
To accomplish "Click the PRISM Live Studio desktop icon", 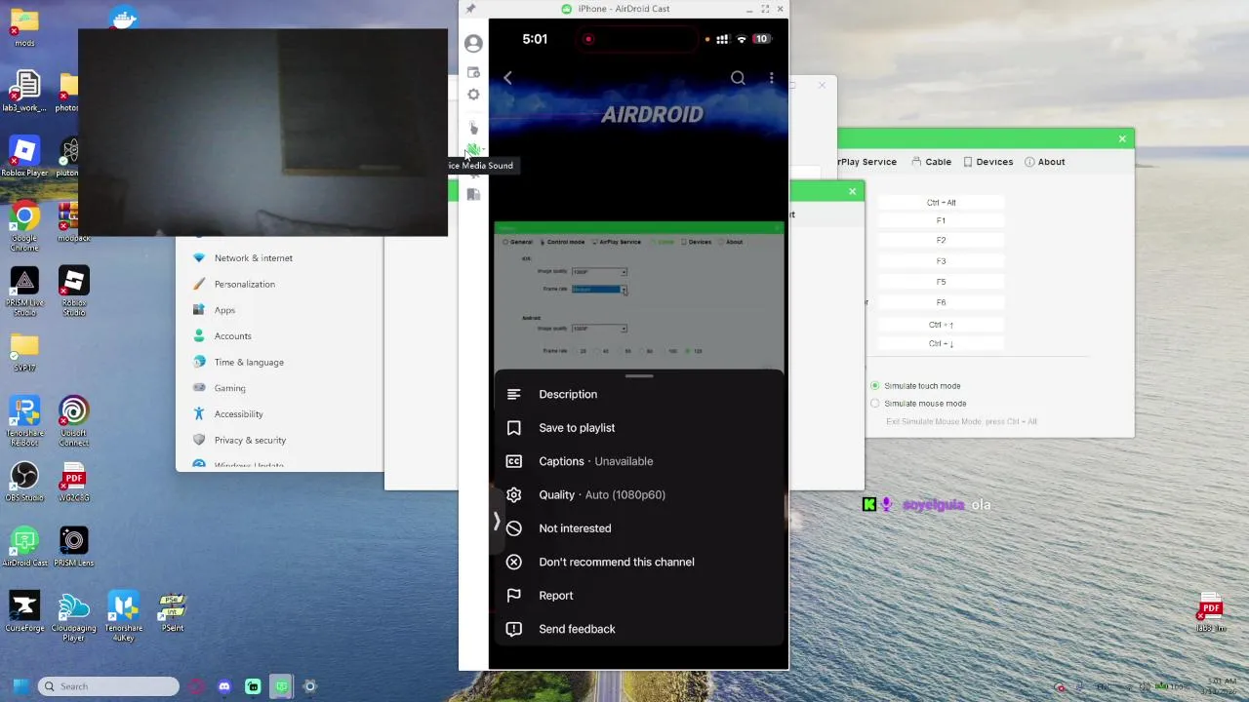I will tap(24, 291).
